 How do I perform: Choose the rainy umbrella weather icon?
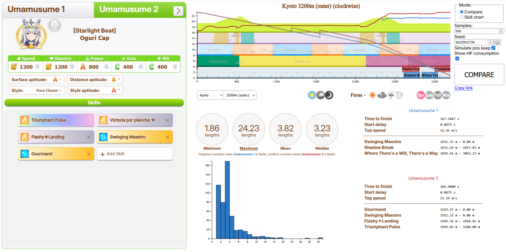pyautogui.click(x=391, y=95)
